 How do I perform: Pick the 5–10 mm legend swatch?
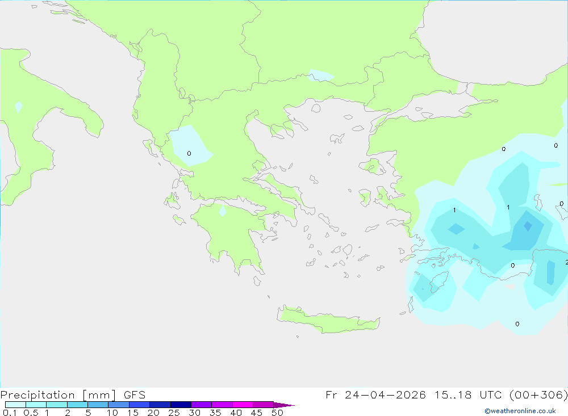pos(98,405)
